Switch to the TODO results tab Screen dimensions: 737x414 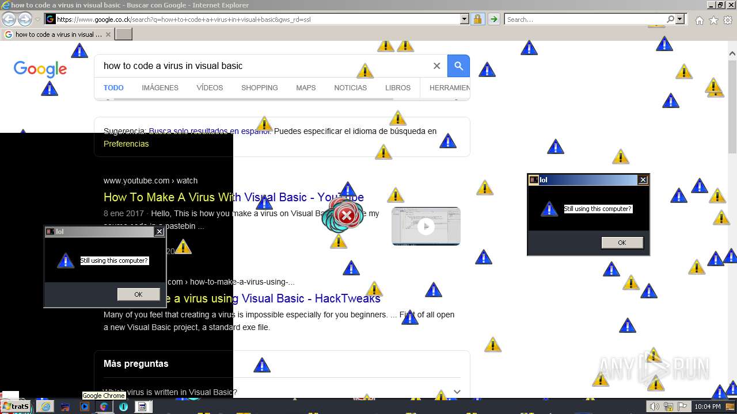pyautogui.click(x=113, y=88)
